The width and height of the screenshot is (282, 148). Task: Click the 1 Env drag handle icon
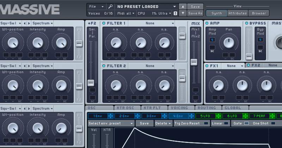pyautogui.click(x=110, y=116)
